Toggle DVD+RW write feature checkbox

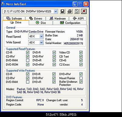(x=81, y=74)
